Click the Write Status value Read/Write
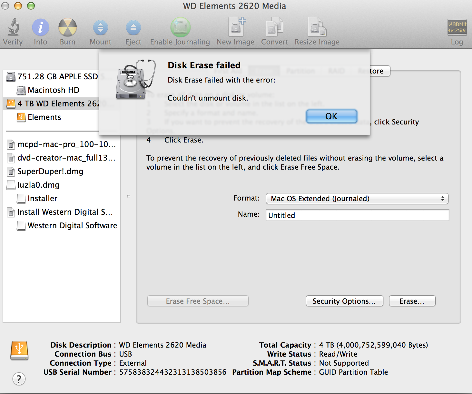This screenshot has width=472, height=394. coord(338,354)
